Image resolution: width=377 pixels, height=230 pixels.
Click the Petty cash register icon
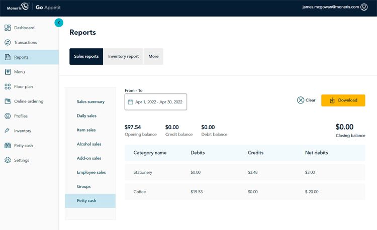pos(8,146)
